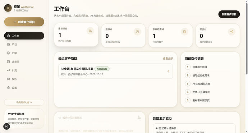Click step 2 number circle 填写结构化需求

[188, 75]
